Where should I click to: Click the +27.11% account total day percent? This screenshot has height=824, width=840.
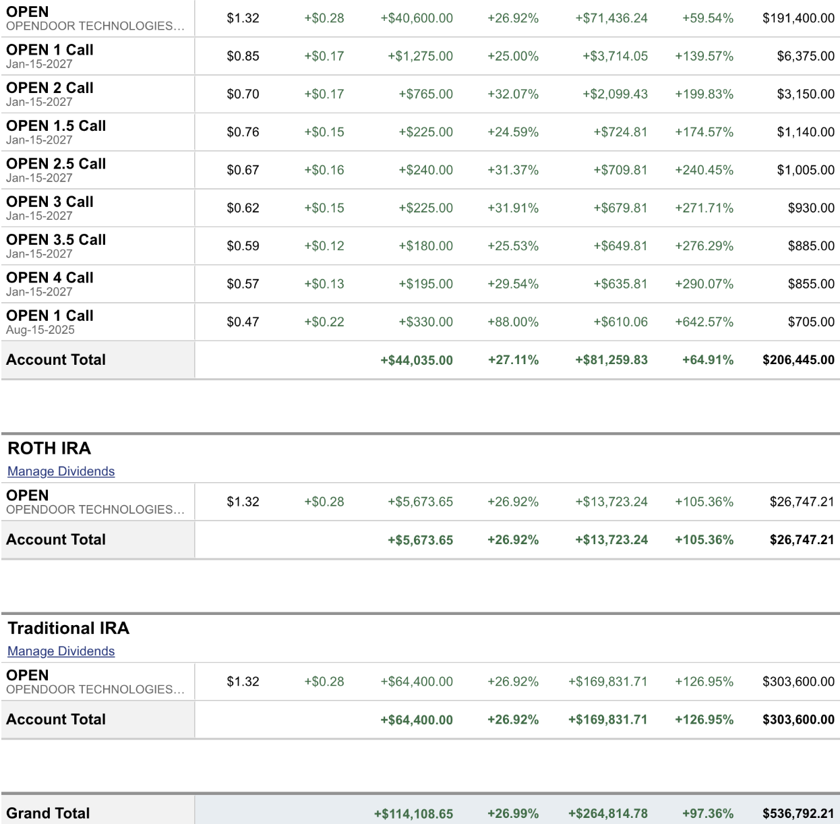coord(513,360)
